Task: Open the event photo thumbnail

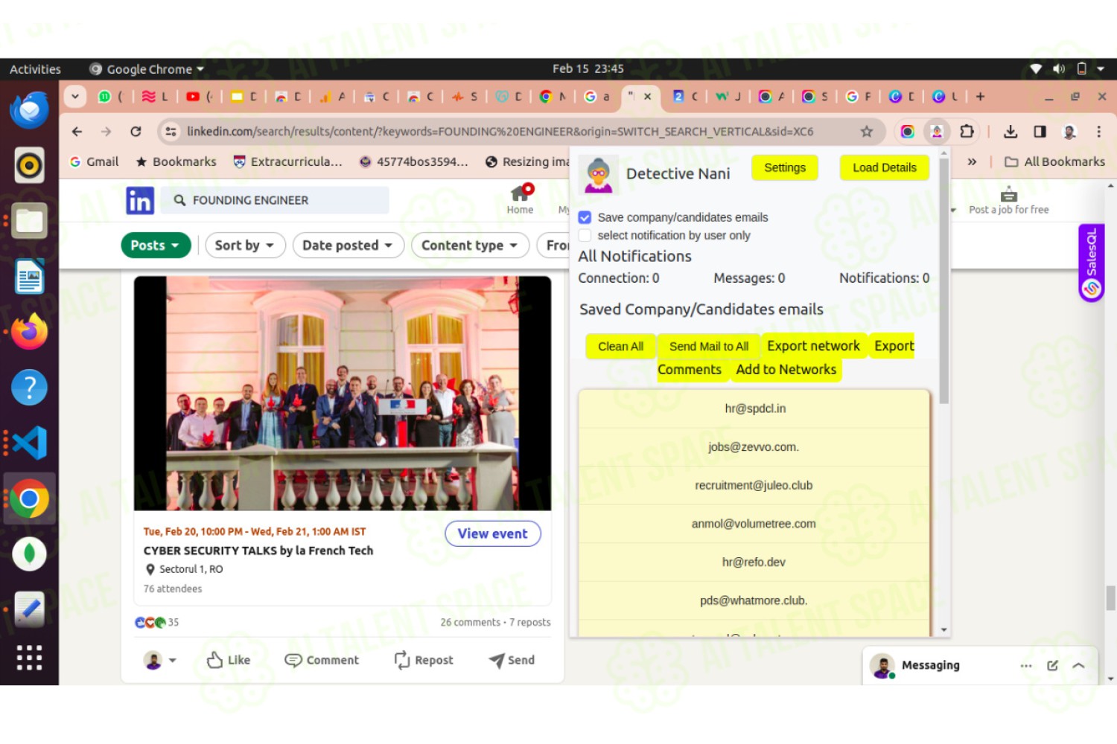Action: (x=343, y=394)
